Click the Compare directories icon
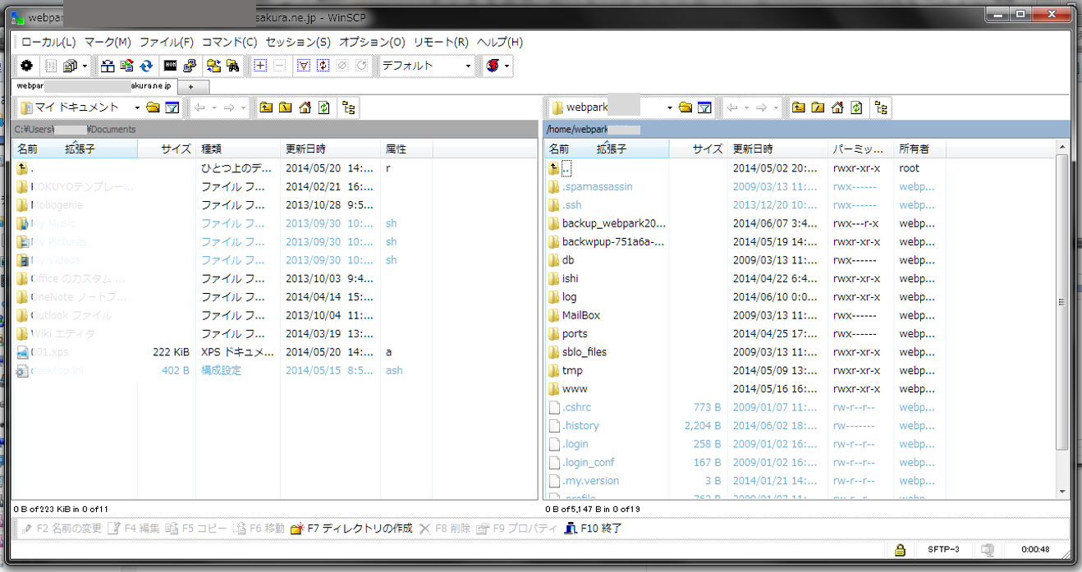The image size is (1082, 572). [x=127, y=66]
